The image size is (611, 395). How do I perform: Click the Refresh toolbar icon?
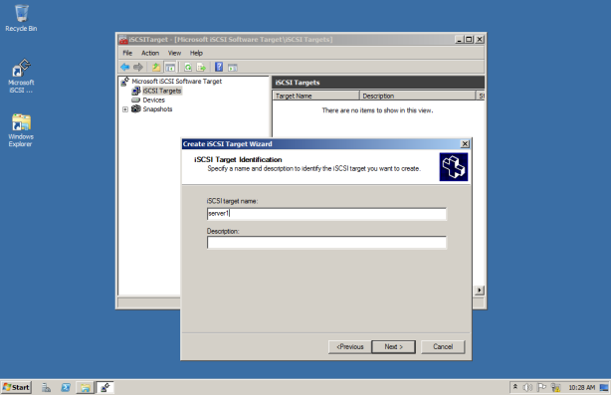[188, 67]
